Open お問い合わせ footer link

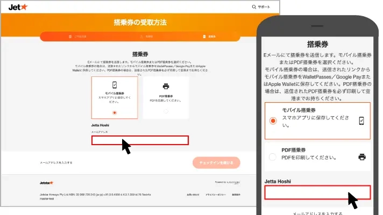pos(193,195)
